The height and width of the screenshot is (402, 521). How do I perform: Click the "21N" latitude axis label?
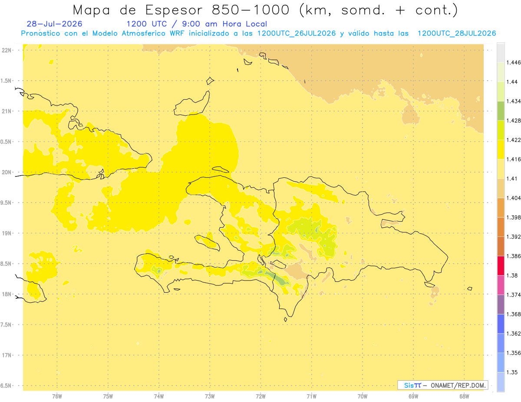pos(7,111)
